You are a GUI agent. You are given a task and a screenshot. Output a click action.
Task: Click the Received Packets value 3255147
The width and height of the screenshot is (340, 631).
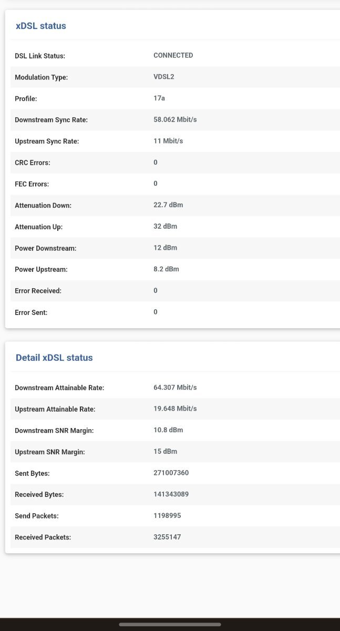click(x=167, y=537)
